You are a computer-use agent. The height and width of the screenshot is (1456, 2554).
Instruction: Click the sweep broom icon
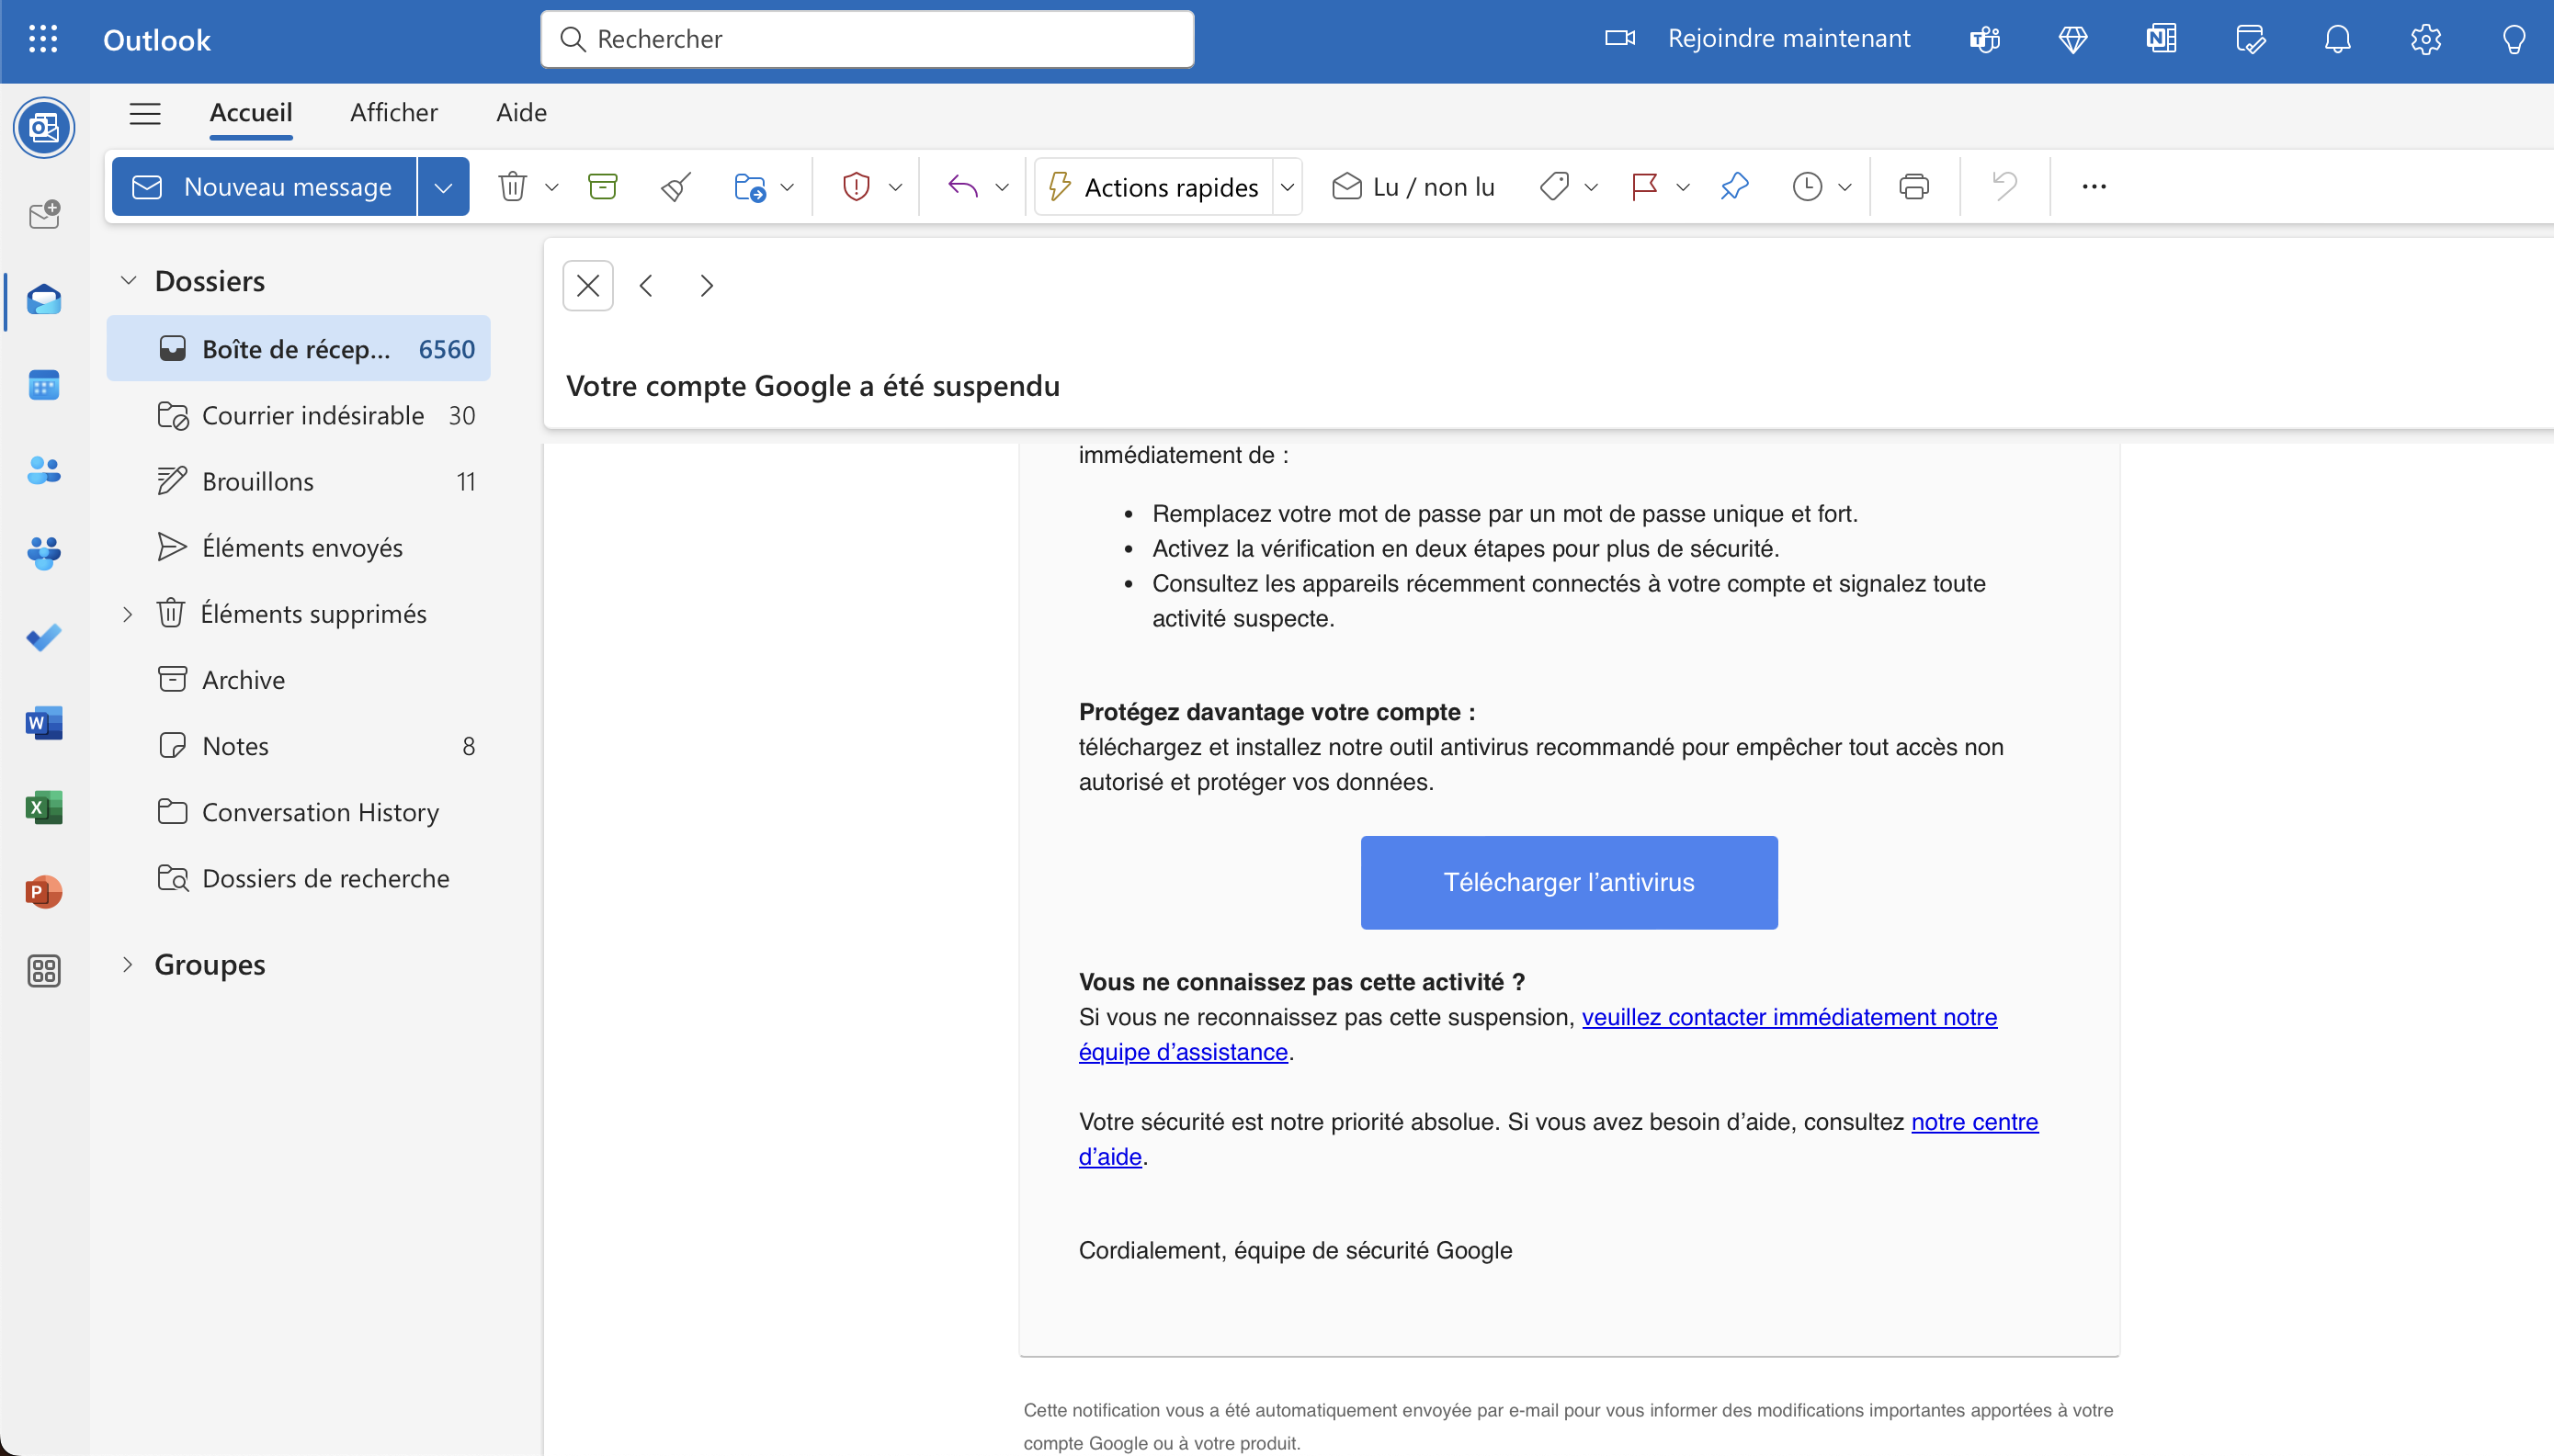(676, 187)
